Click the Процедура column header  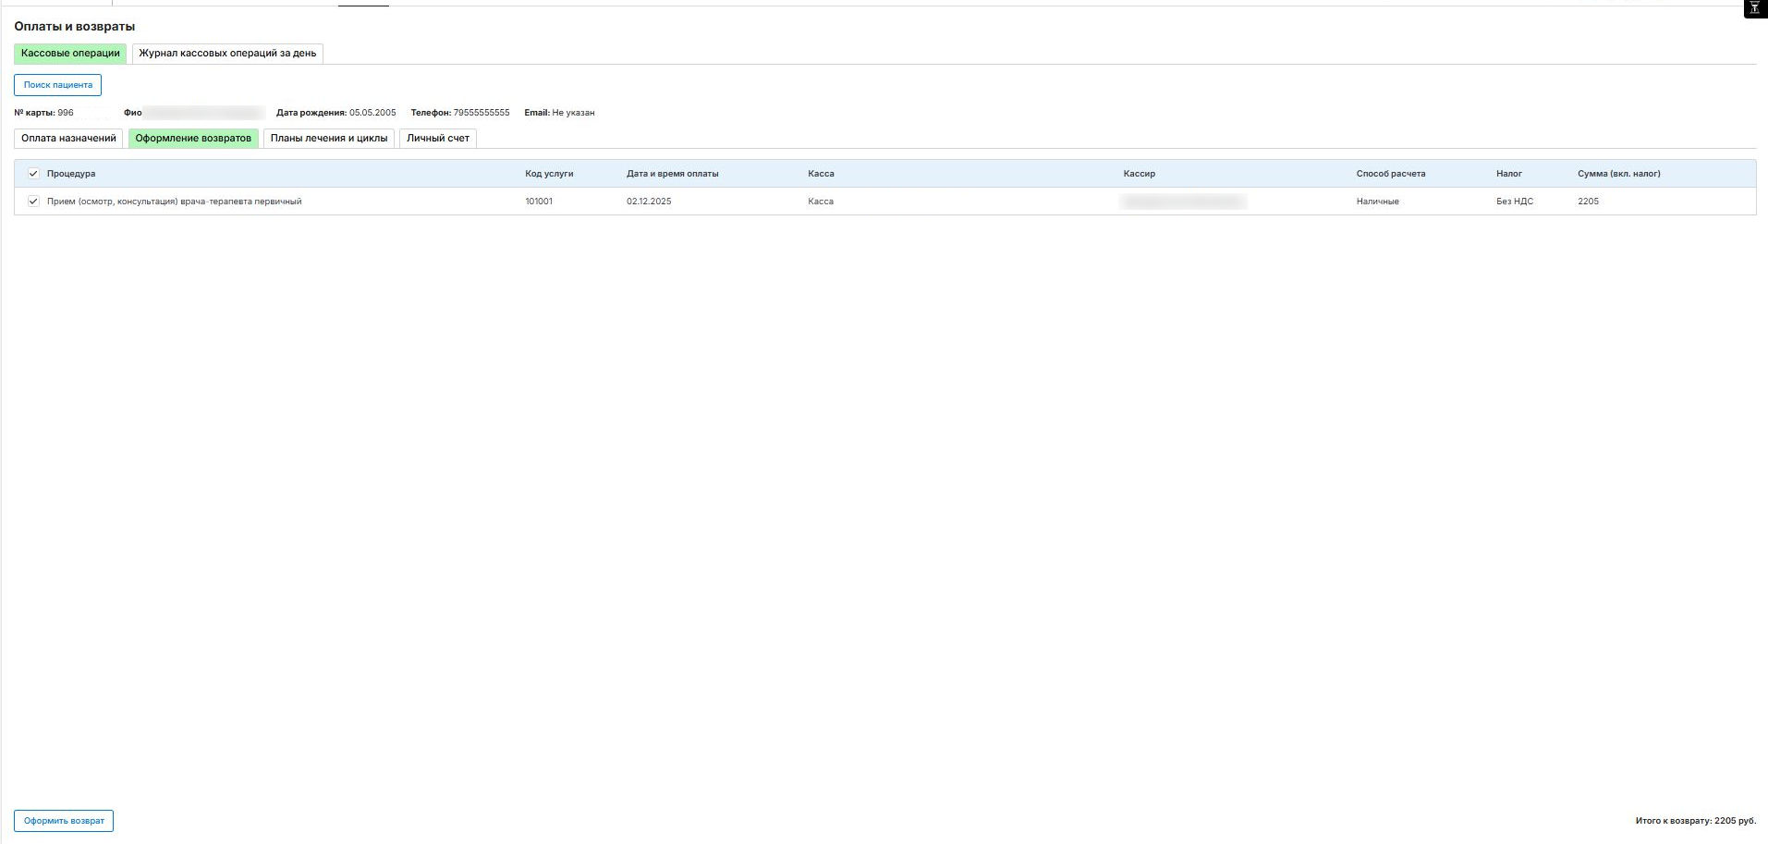71,174
